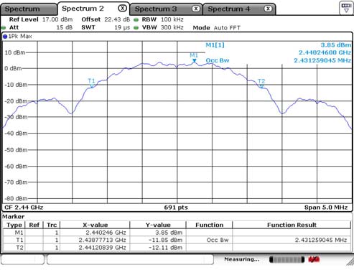The image size is (354, 275).
Task: Click the Att 15 dB value
Action: click(x=65, y=27)
